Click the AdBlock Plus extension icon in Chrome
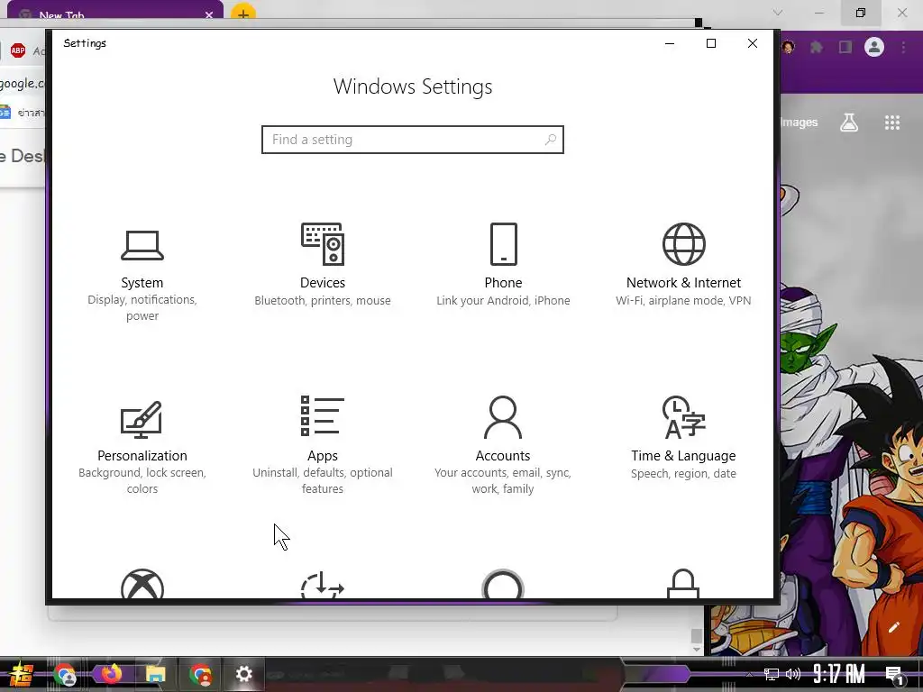Viewport: 923px width, 692px height. coord(18,50)
